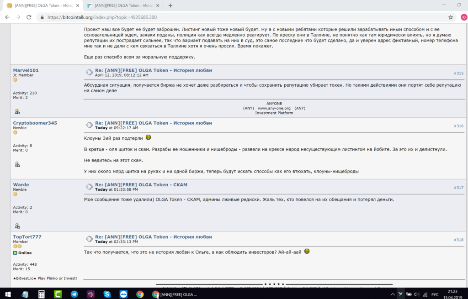Open post number #318 permalink

click(458, 240)
